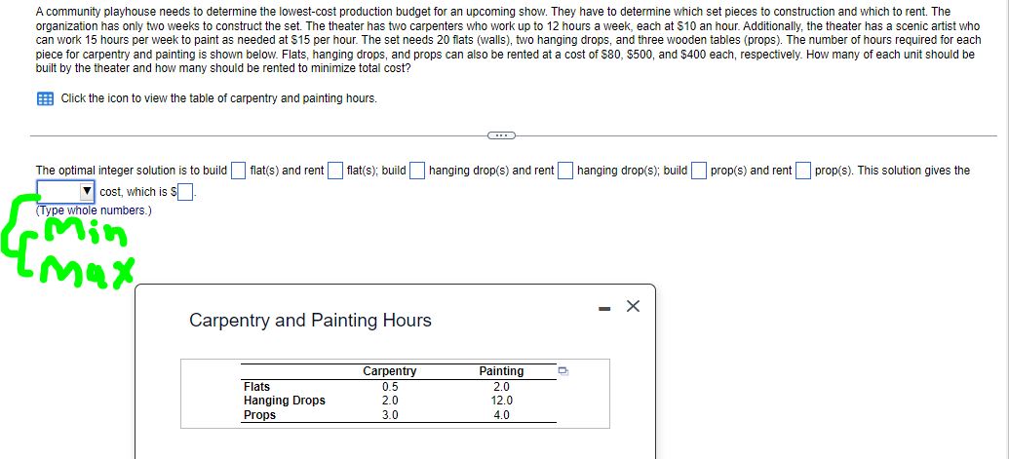Select the hanging drops to build field

[417, 171]
